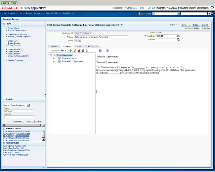
Task: Expand the Applicability of Agreement node
Action: tap(54, 61)
